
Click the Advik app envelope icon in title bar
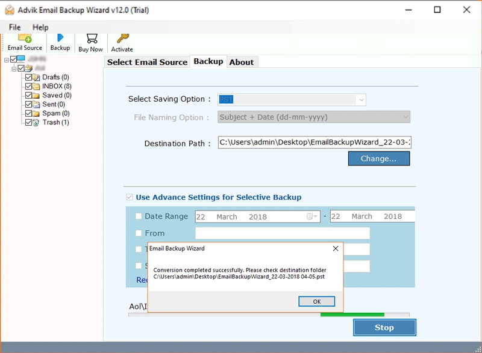pos(10,10)
